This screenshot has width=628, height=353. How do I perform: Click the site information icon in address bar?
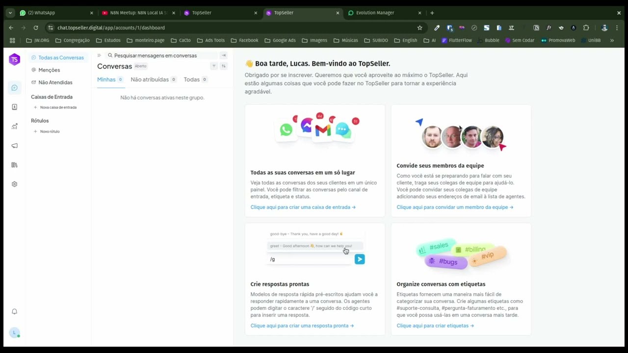[51, 28]
